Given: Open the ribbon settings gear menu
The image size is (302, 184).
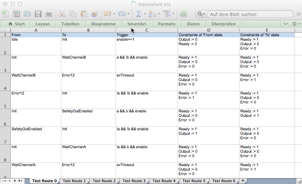Looking at the screenshot, I should pos(295,24).
